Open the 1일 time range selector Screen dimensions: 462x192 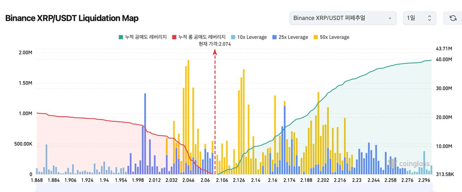click(x=419, y=18)
